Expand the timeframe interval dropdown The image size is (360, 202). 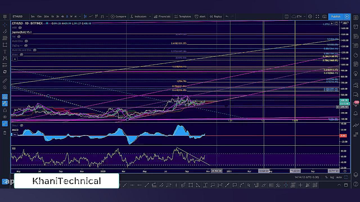(x=80, y=17)
